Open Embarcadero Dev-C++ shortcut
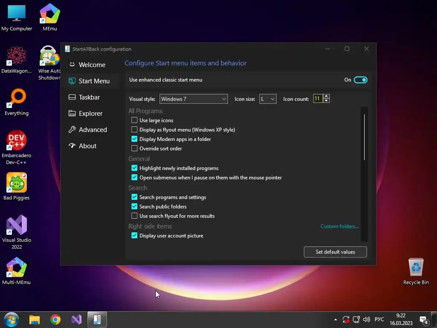The image size is (437, 328). 17,147
